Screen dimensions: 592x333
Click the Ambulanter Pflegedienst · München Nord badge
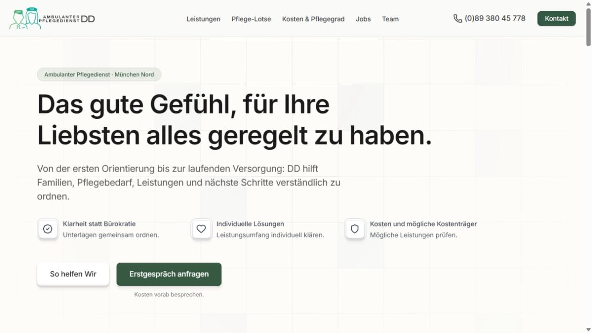(x=99, y=74)
